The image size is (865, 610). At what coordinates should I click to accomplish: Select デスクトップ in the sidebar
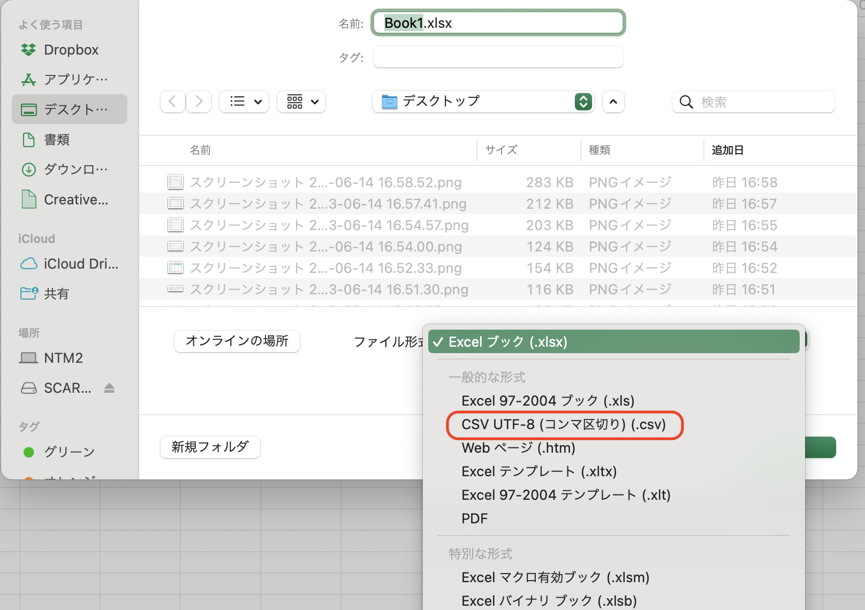(x=70, y=110)
